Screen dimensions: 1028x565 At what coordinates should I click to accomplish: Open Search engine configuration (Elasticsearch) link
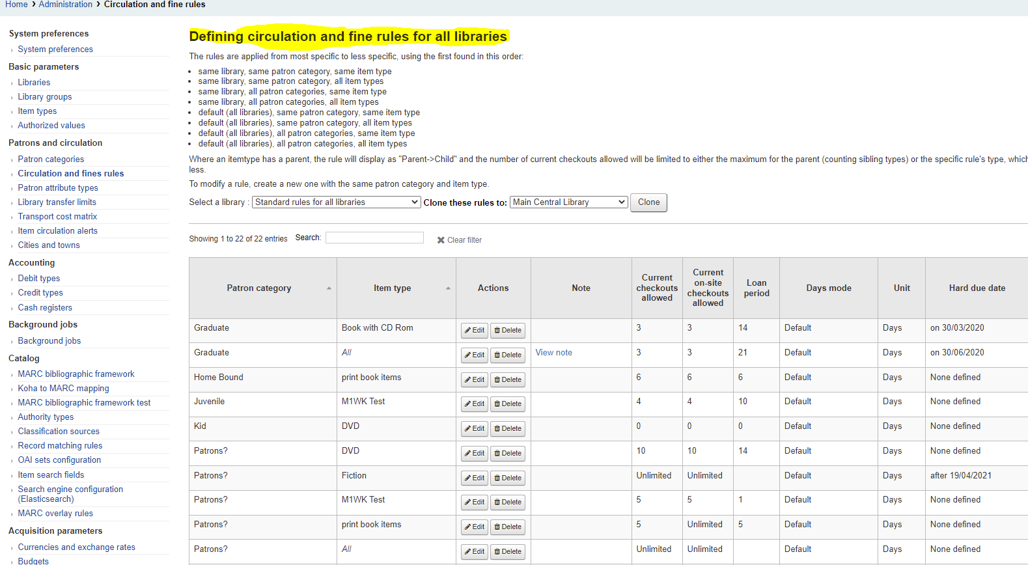tap(70, 494)
